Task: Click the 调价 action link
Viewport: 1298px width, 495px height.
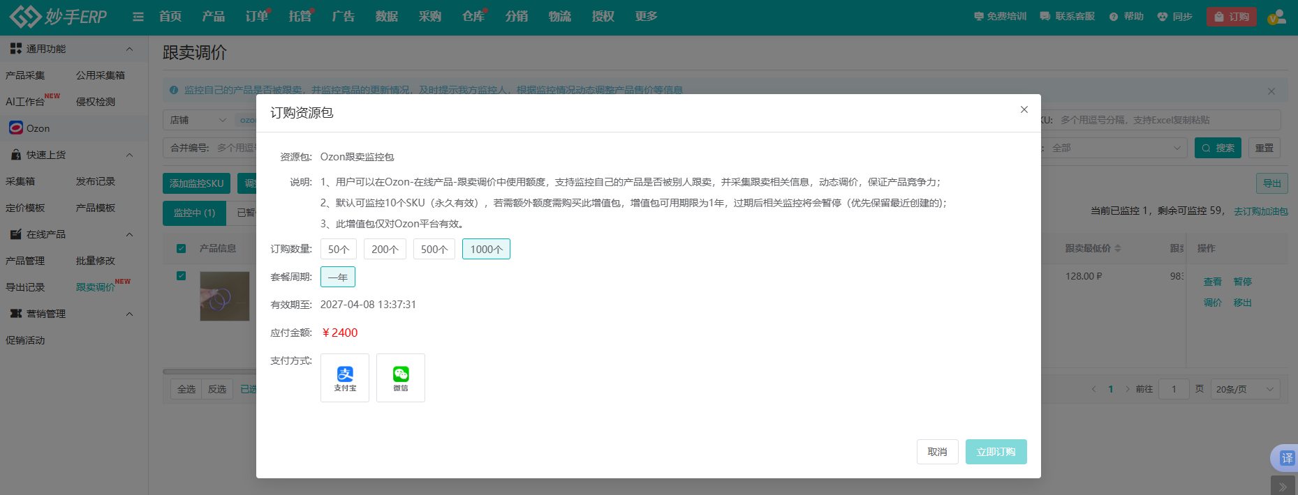Action: (1213, 303)
